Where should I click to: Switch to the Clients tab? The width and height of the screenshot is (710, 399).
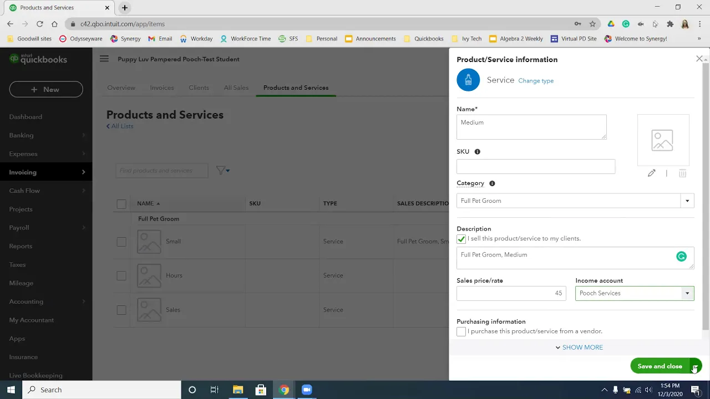[199, 88]
